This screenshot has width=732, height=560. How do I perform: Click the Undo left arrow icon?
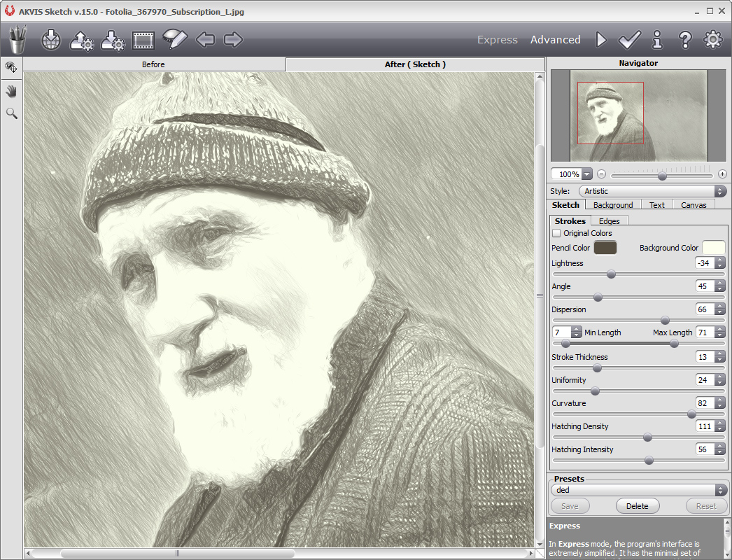point(205,40)
